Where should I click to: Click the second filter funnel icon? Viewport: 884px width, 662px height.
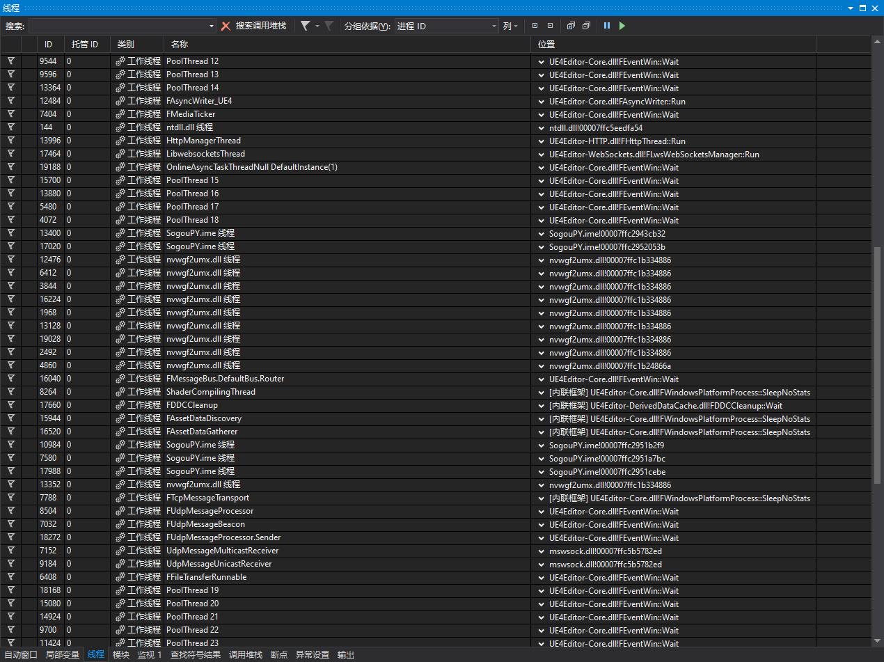[x=327, y=26]
